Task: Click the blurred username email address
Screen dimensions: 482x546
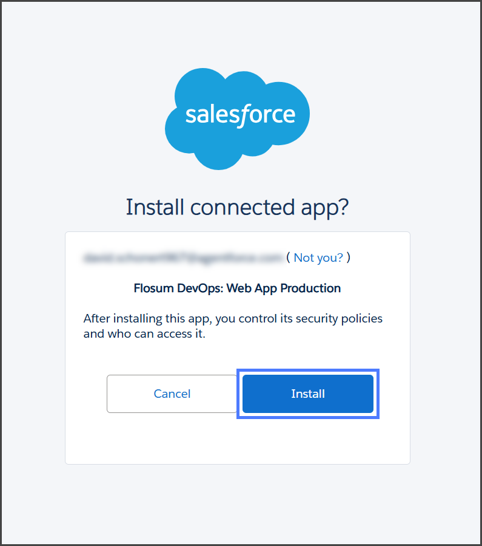Action: [x=182, y=258]
